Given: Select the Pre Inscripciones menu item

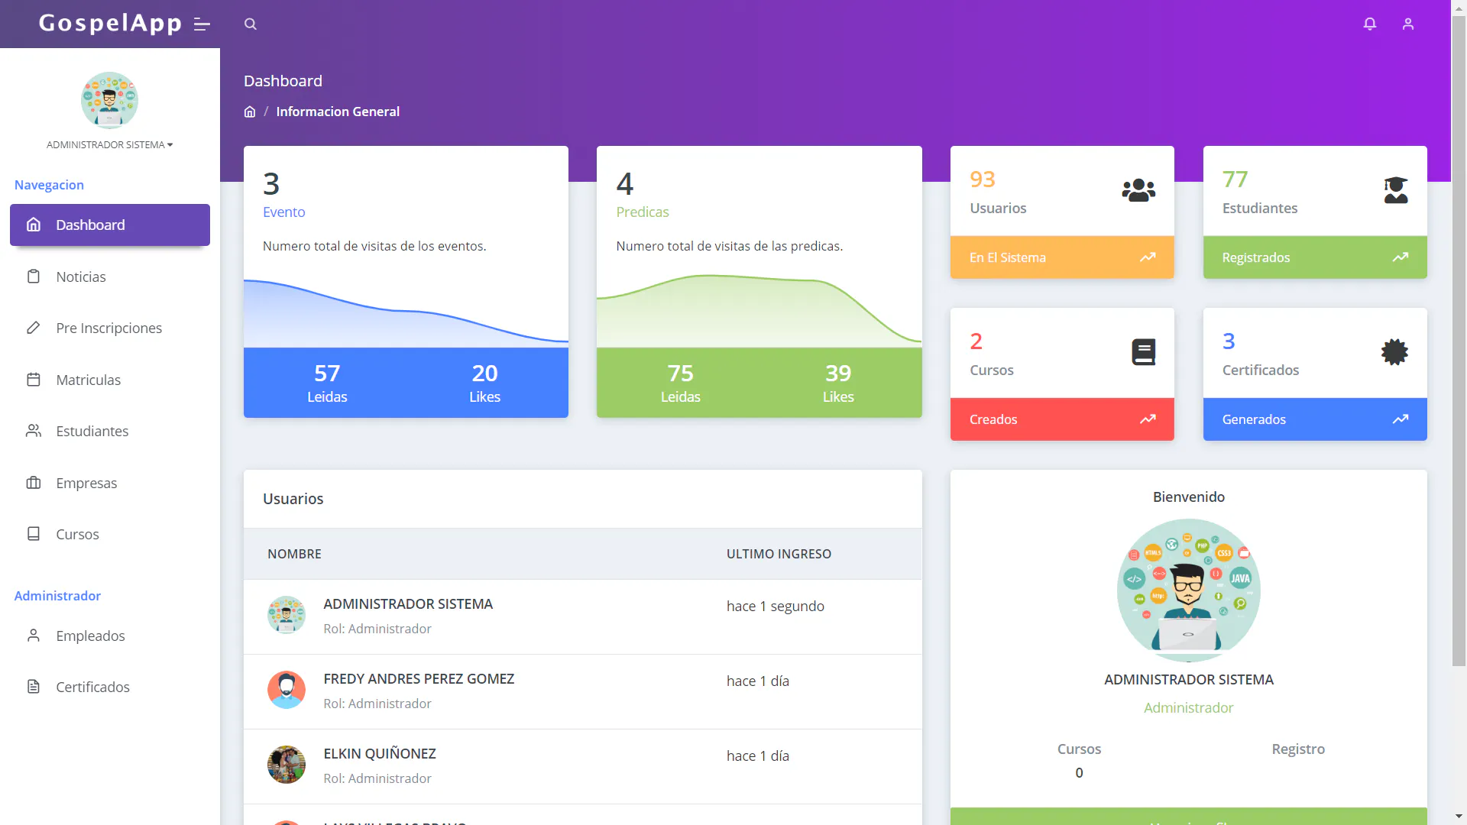Looking at the screenshot, I should point(108,328).
